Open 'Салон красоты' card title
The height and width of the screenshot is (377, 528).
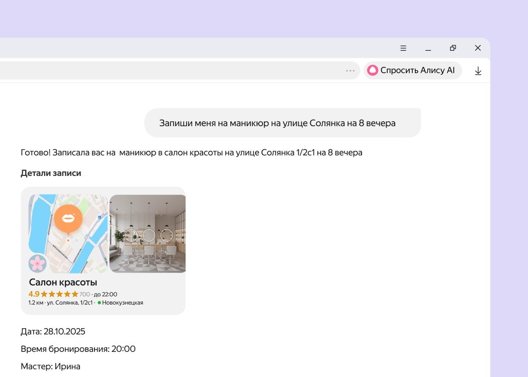[63, 282]
